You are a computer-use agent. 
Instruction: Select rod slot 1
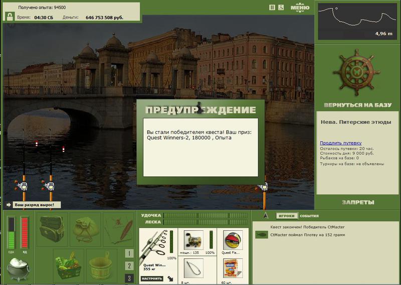[129, 253]
